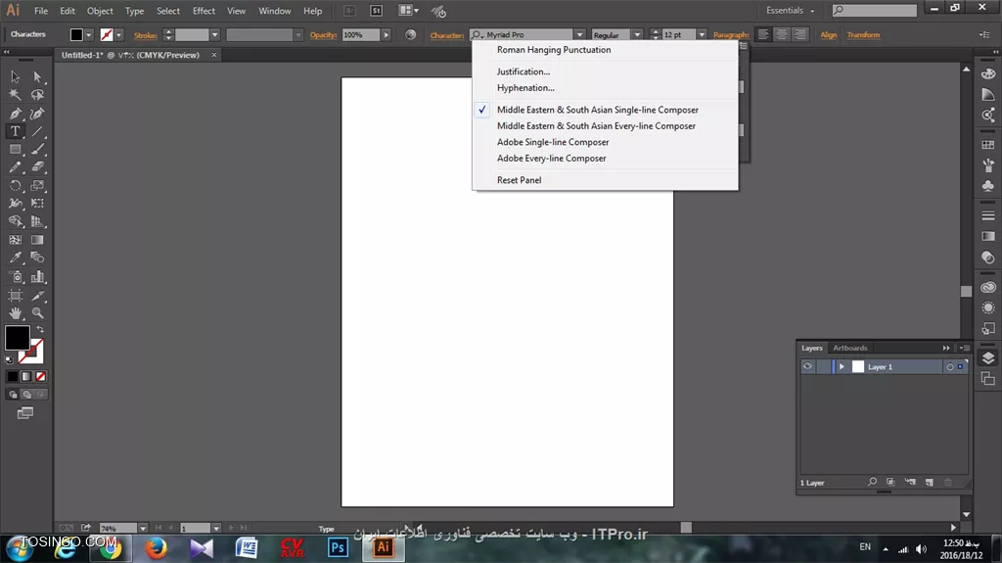Select the Rotate tool
Image resolution: width=1002 pixels, height=563 pixels.
[16, 185]
